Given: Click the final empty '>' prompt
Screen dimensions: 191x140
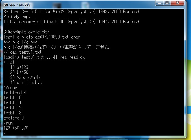Looking at the screenshot, I should click(5, 133).
